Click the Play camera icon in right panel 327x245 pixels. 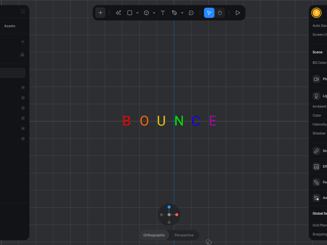coord(316,79)
